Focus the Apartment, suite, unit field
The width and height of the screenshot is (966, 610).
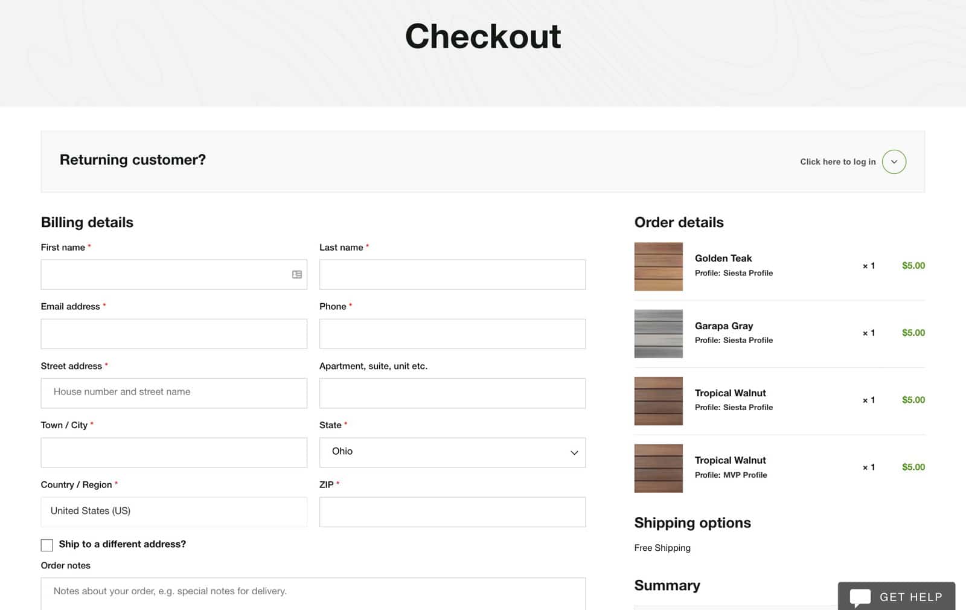click(452, 393)
